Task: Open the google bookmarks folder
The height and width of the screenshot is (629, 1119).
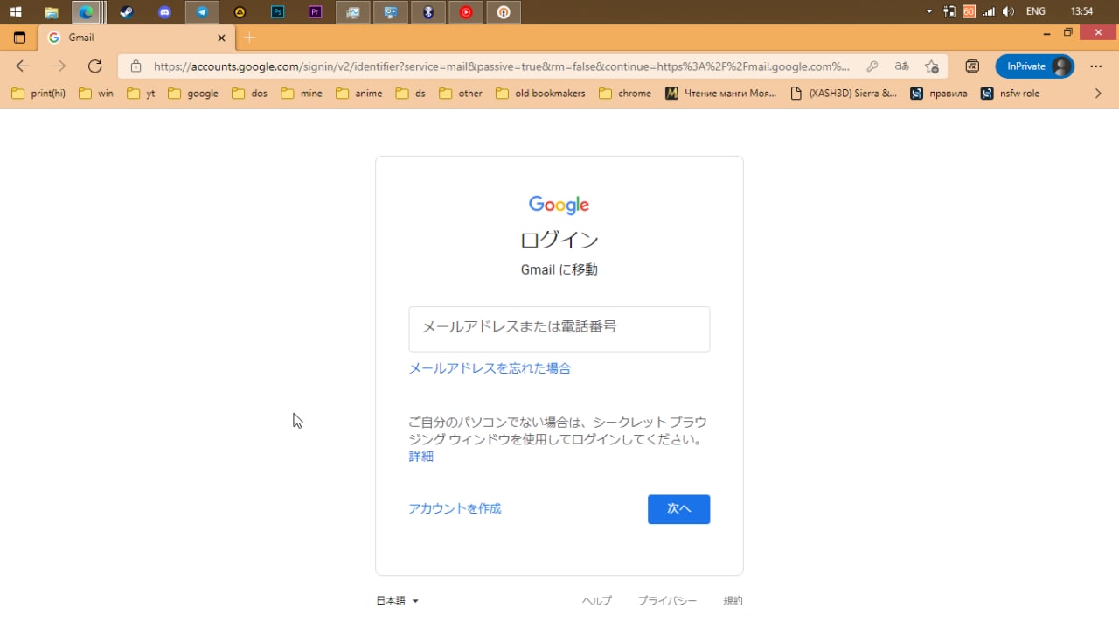Action: coord(193,94)
